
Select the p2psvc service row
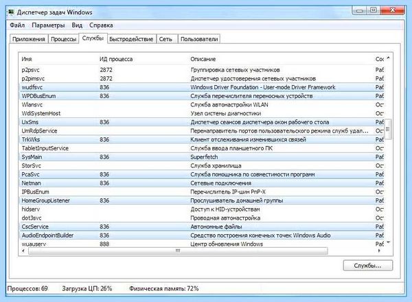[203, 70]
